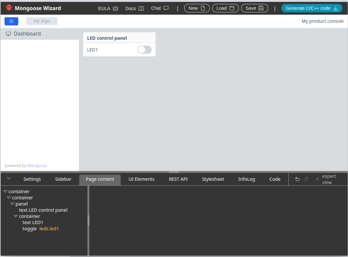The image size is (348, 257).
Task: Collapse the top-level container tree node
Action: click(5, 192)
